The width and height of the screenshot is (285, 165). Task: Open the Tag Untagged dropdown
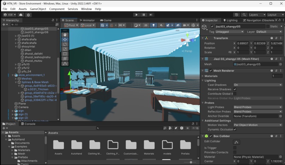click(229, 32)
